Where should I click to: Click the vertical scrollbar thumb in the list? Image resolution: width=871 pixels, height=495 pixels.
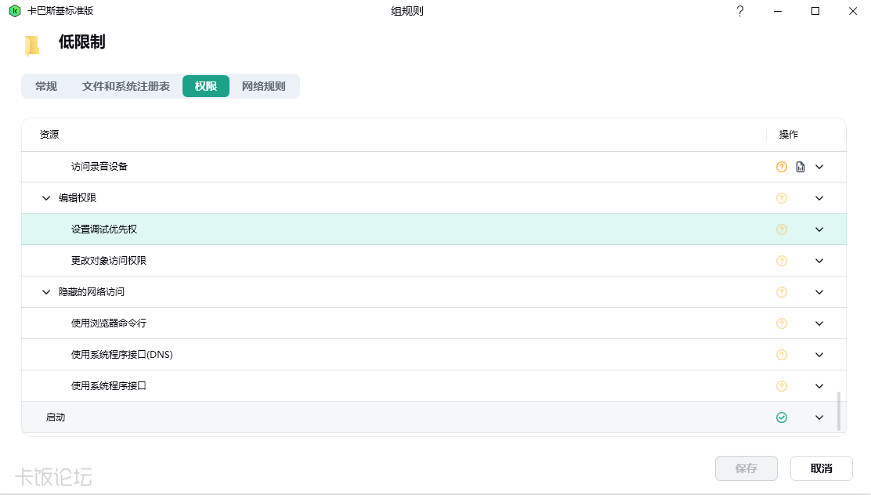coord(838,411)
